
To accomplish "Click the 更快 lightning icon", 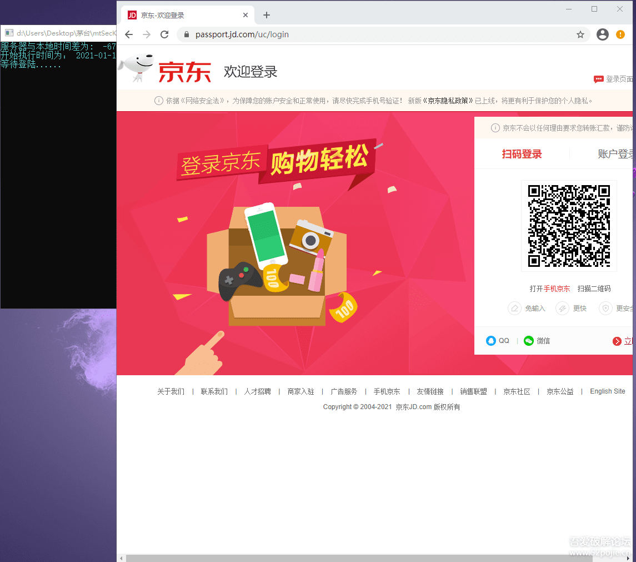I will pyautogui.click(x=562, y=309).
